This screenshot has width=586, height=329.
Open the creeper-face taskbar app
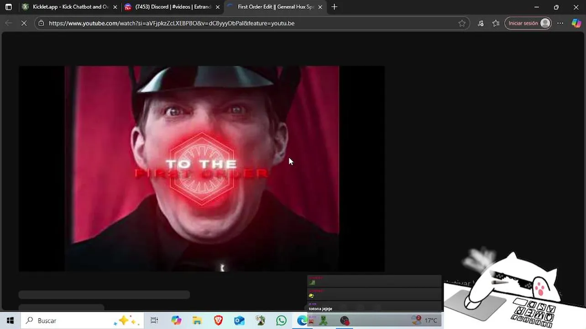[324, 321]
